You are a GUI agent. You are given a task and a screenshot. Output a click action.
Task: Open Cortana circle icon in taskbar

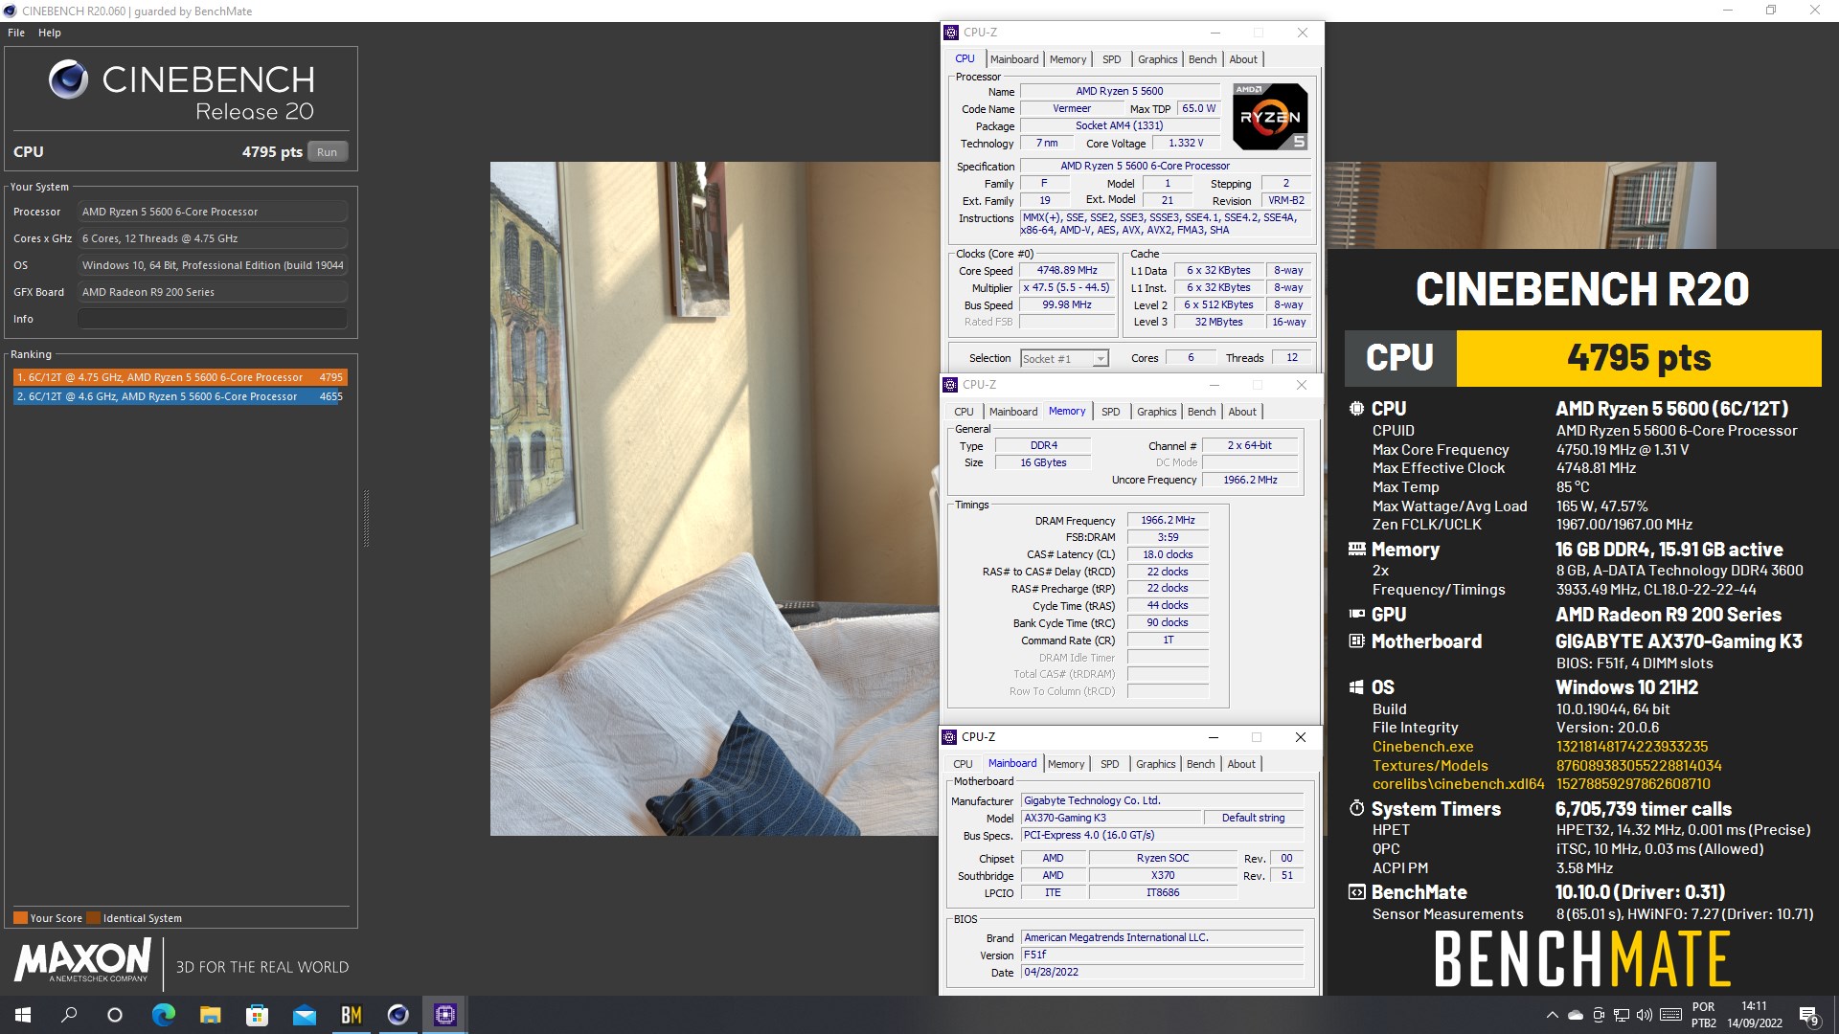pos(115,1015)
